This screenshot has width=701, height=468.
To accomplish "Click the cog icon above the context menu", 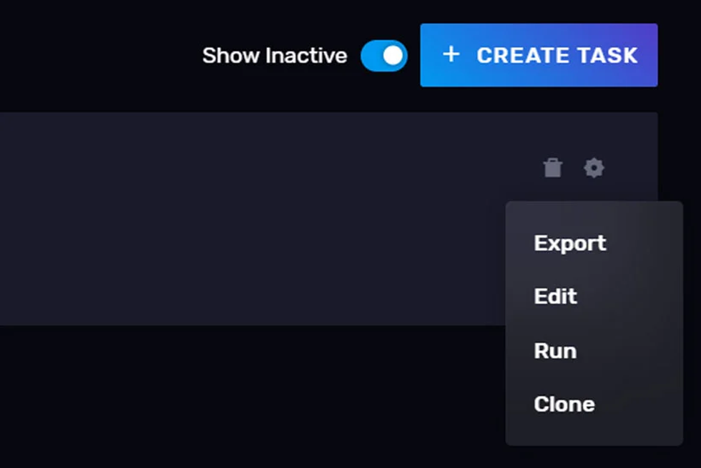I will tap(592, 169).
